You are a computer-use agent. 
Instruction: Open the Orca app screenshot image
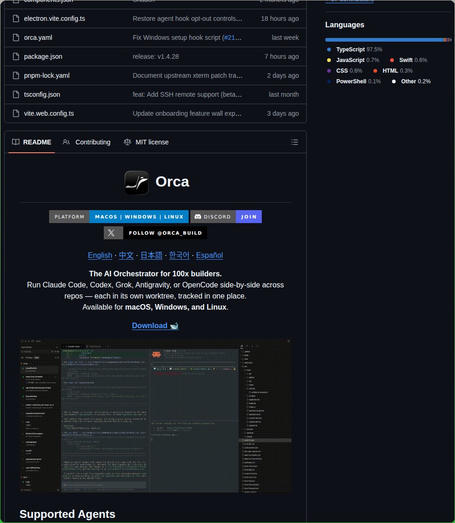pyautogui.click(x=156, y=416)
